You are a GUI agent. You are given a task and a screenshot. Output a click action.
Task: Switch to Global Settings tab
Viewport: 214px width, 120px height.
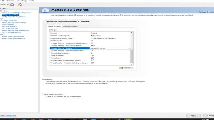[54, 26]
